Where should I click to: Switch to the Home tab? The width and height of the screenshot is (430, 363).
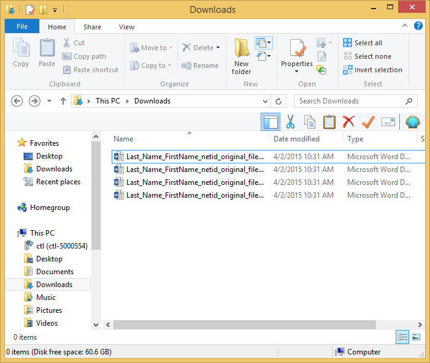(57, 27)
